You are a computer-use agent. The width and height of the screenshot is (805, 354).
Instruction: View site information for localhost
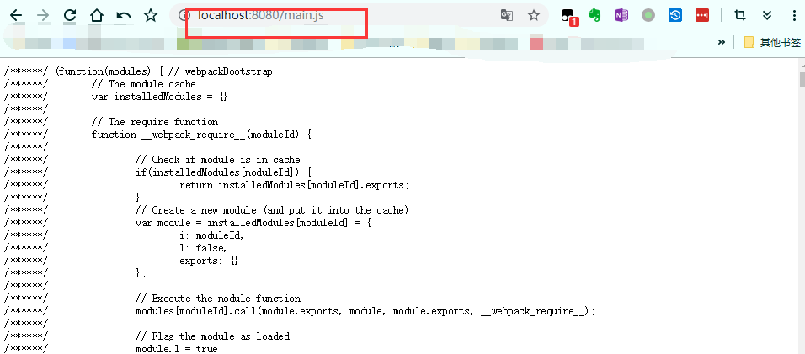(x=184, y=15)
